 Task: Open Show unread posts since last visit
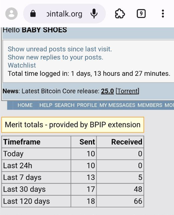60,49
